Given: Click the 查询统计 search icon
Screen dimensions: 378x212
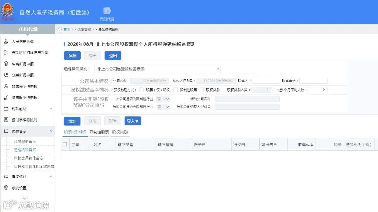Looking at the screenshot, I should coord(6,177).
